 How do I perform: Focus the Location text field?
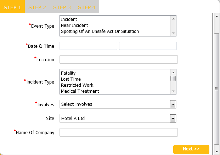pos(118,59)
